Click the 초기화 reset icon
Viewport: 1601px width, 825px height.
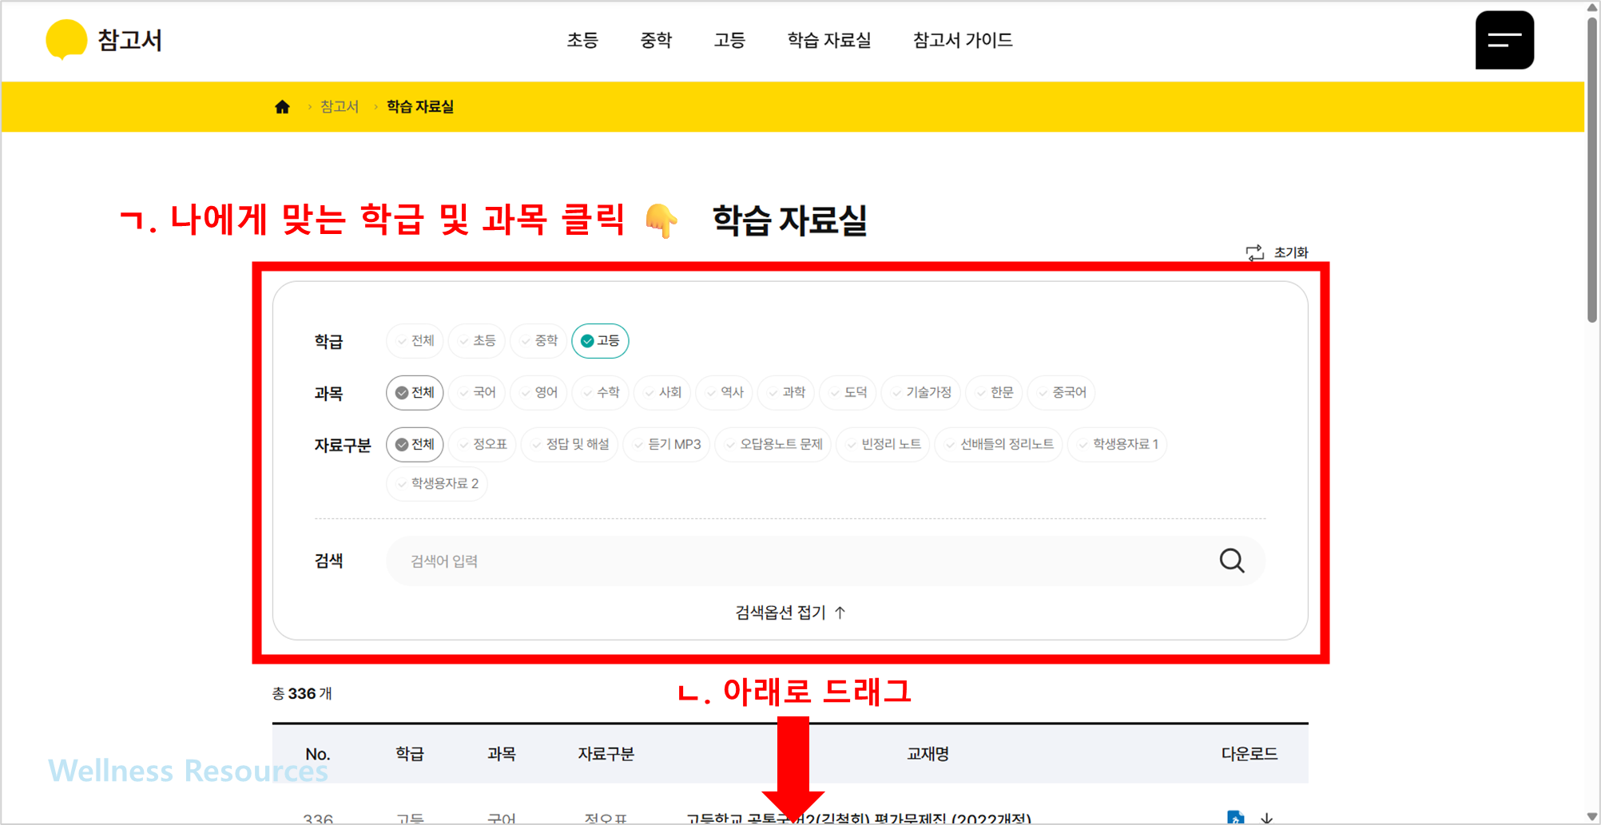coord(1255,253)
